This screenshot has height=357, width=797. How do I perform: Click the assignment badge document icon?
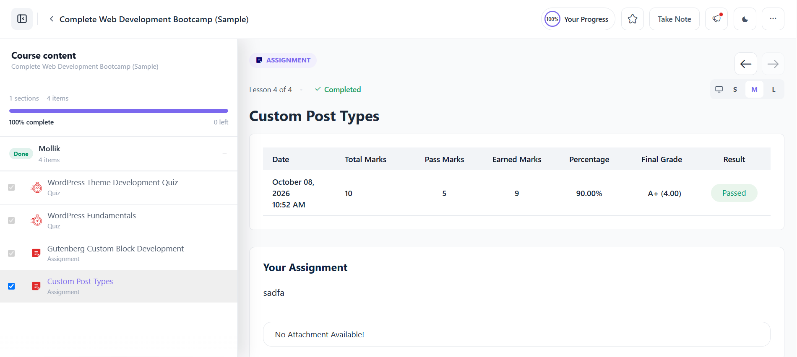tap(259, 60)
